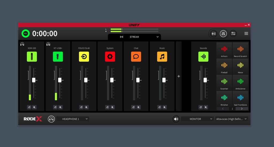Toggle the link button on Sounds channel
This screenshot has width=274, height=147.
click(201, 107)
